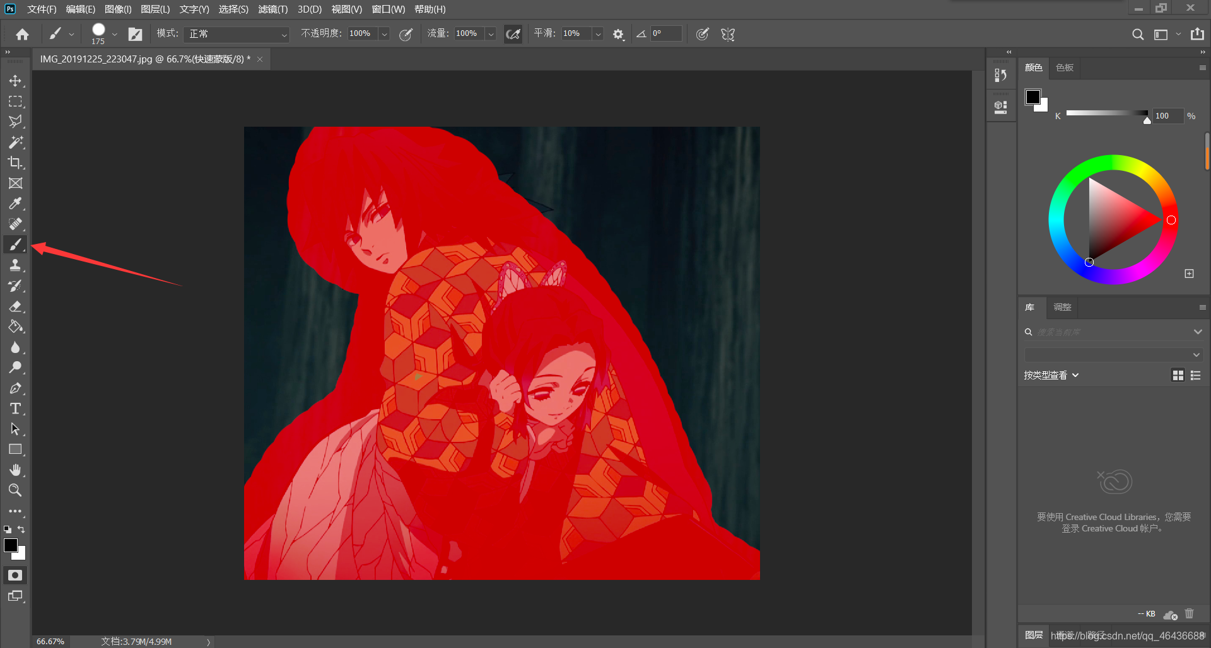This screenshot has width=1211, height=648.
Task: Expand the 按类型查看 dropdown
Action: point(1051,375)
